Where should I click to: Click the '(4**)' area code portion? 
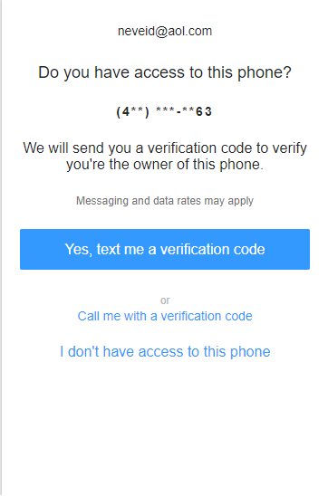(x=132, y=111)
